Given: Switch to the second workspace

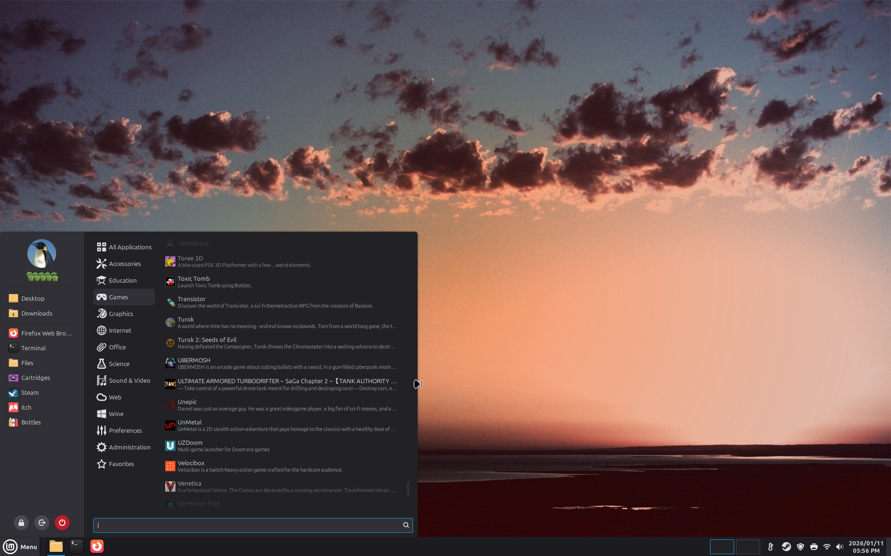Looking at the screenshot, I should pos(748,547).
